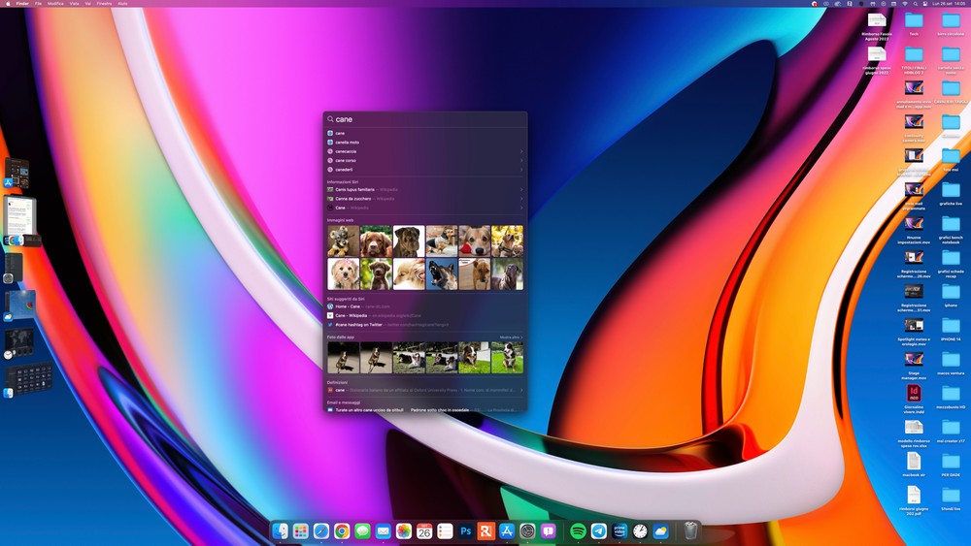Open Google Chrome from the dock
Image resolution: width=971 pixels, height=546 pixels.
(x=342, y=531)
